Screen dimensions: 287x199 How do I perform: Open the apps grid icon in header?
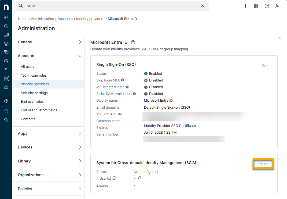coord(256,6)
